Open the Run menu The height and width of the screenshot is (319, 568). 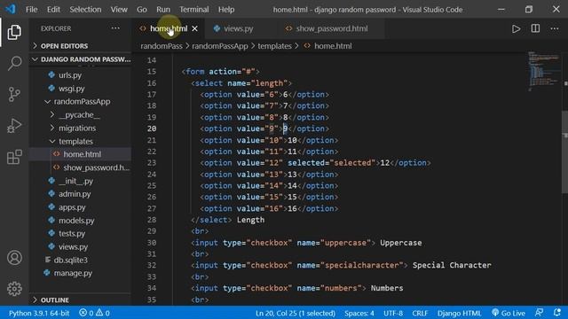[163, 10]
